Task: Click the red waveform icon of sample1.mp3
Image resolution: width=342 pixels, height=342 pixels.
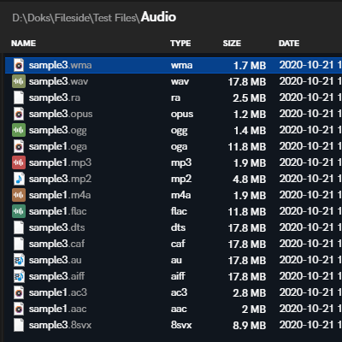Action: 19,162
